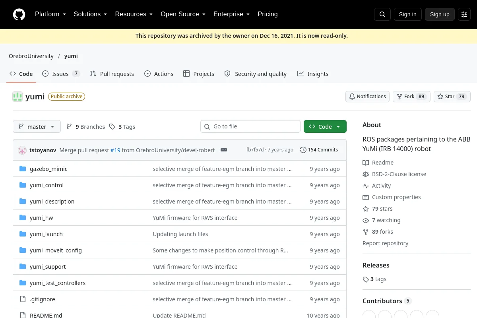
Task: Click the Sign in button
Action: 407,14
